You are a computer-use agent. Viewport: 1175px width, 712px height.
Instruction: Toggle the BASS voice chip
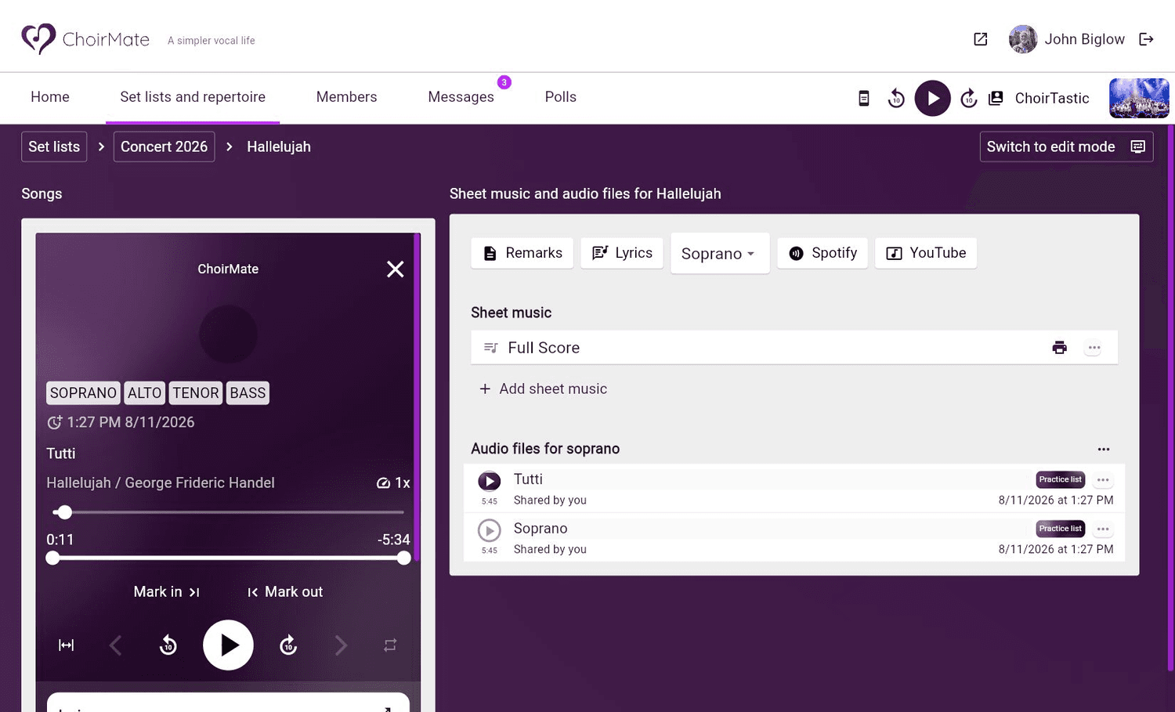pos(248,393)
